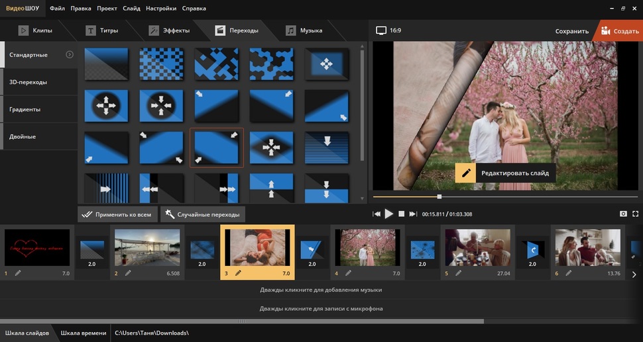Expand the Стандартные category arrow
The width and height of the screenshot is (643, 342).
click(70, 54)
